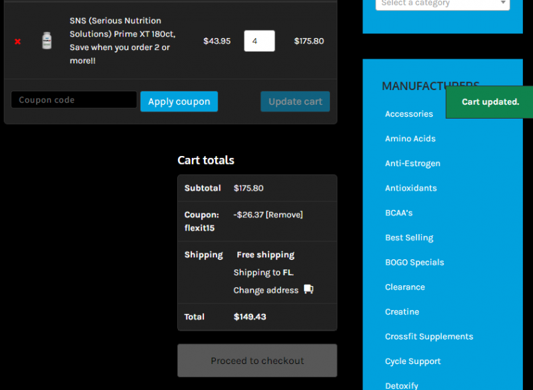Open the Accessories category link

pyautogui.click(x=409, y=114)
